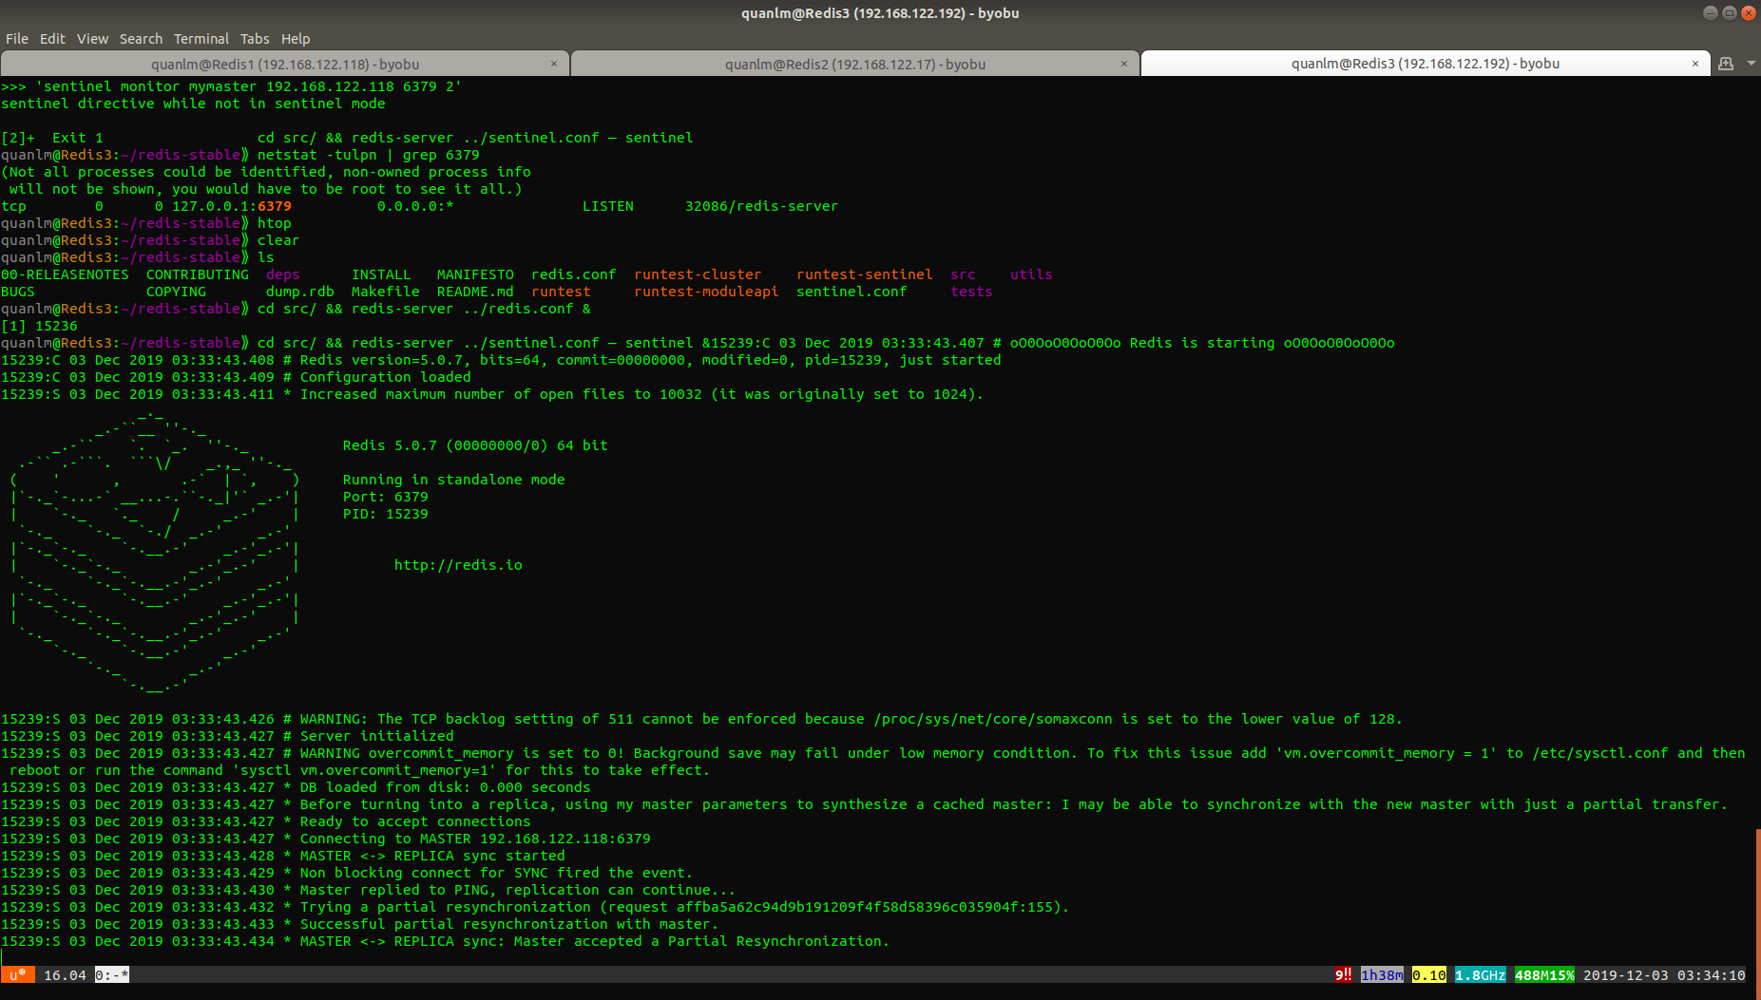Image resolution: width=1761 pixels, height=1000 pixels.
Task: Click the 'Configuration loaded' log line
Action: click(237, 377)
